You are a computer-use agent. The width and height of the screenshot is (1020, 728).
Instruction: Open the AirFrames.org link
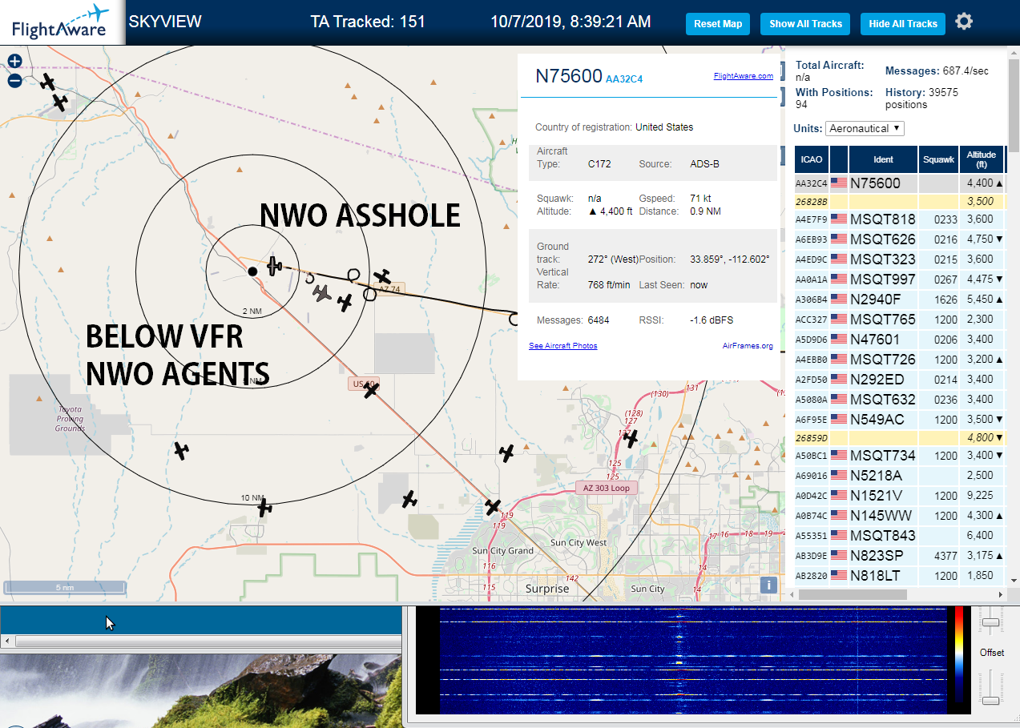(x=748, y=346)
